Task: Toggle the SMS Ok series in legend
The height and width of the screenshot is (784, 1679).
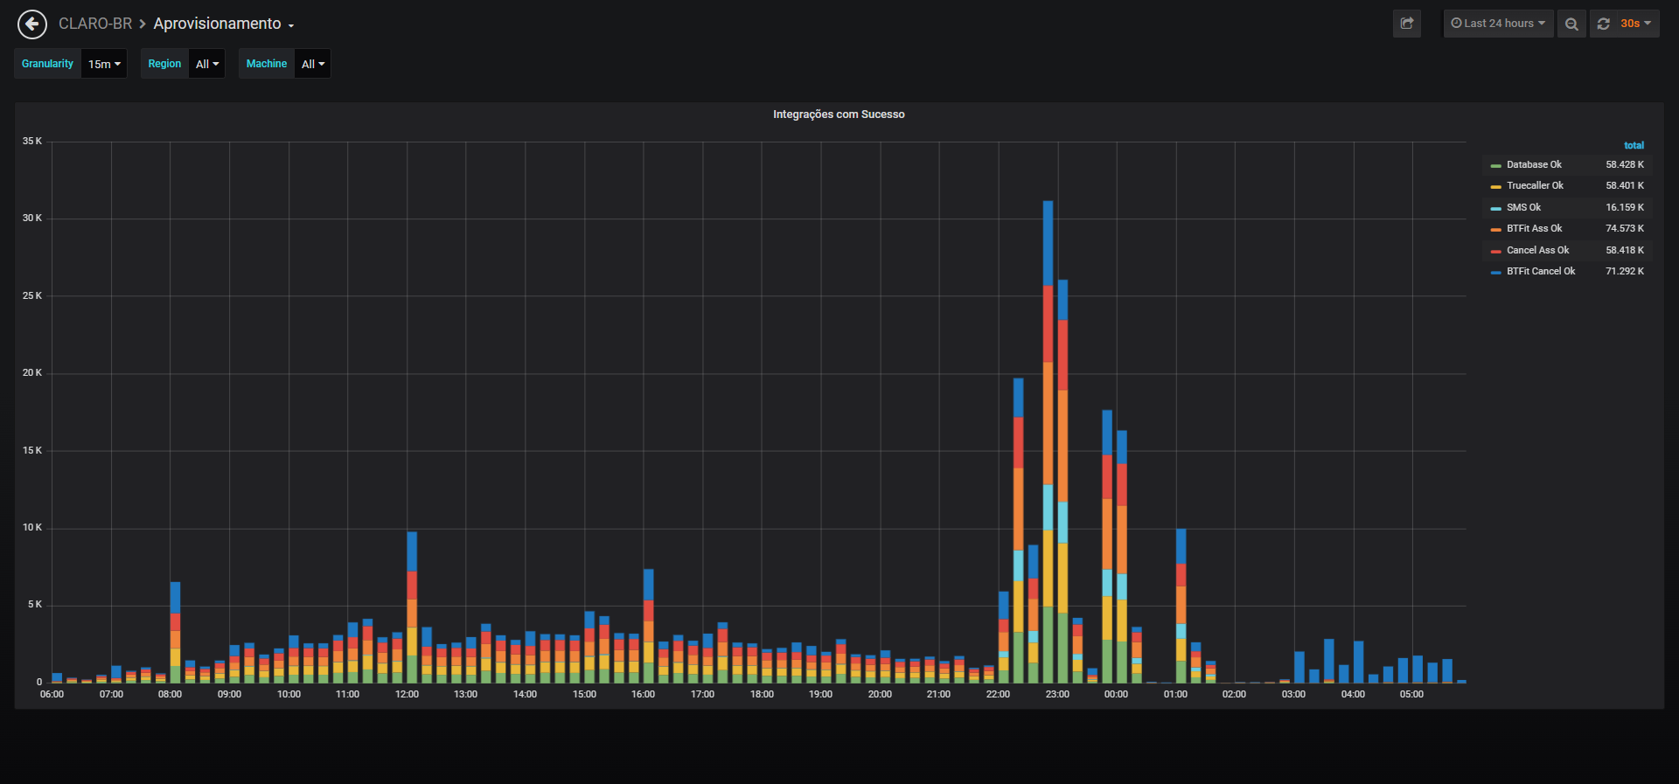Action: click(1523, 207)
